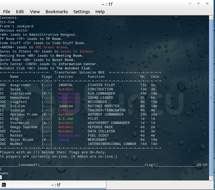The image size is (215, 190).
Task: Click the 'Frank's Junkyard' contents line
Action: point(16,26)
